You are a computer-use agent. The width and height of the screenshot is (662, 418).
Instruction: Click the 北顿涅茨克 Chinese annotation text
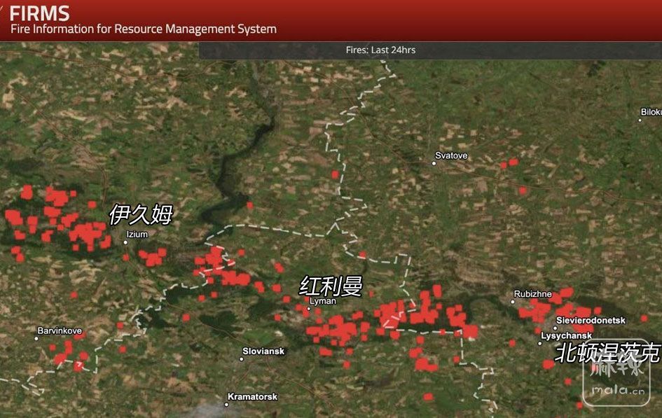[607, 353]
